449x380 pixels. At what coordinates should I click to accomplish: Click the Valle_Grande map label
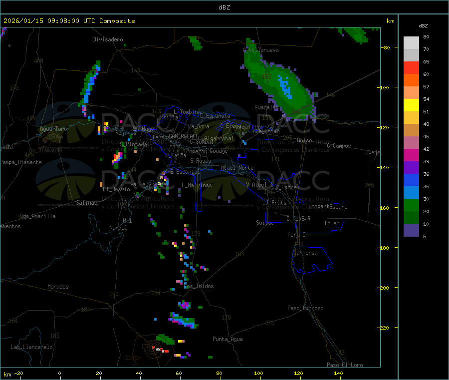tap(149, 184)
